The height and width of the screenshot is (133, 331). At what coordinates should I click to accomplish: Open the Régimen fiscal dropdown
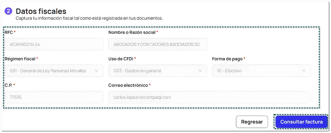pyautogui.click(x=54, y=71)
